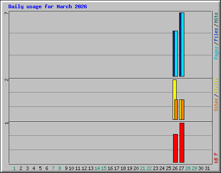The width and height of the screenshot is (221, 173).
Task: Click day 6 on the date axis
Action: (47, 168)
